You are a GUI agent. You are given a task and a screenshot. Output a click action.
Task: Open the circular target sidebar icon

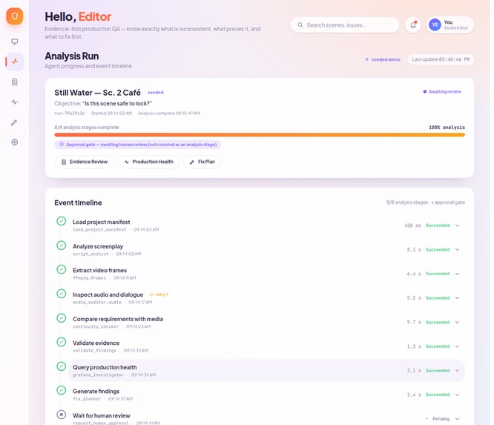tap(15, 142)
